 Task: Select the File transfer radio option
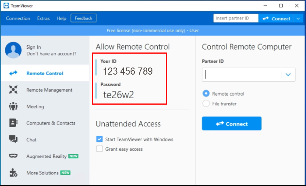point(206,103)
